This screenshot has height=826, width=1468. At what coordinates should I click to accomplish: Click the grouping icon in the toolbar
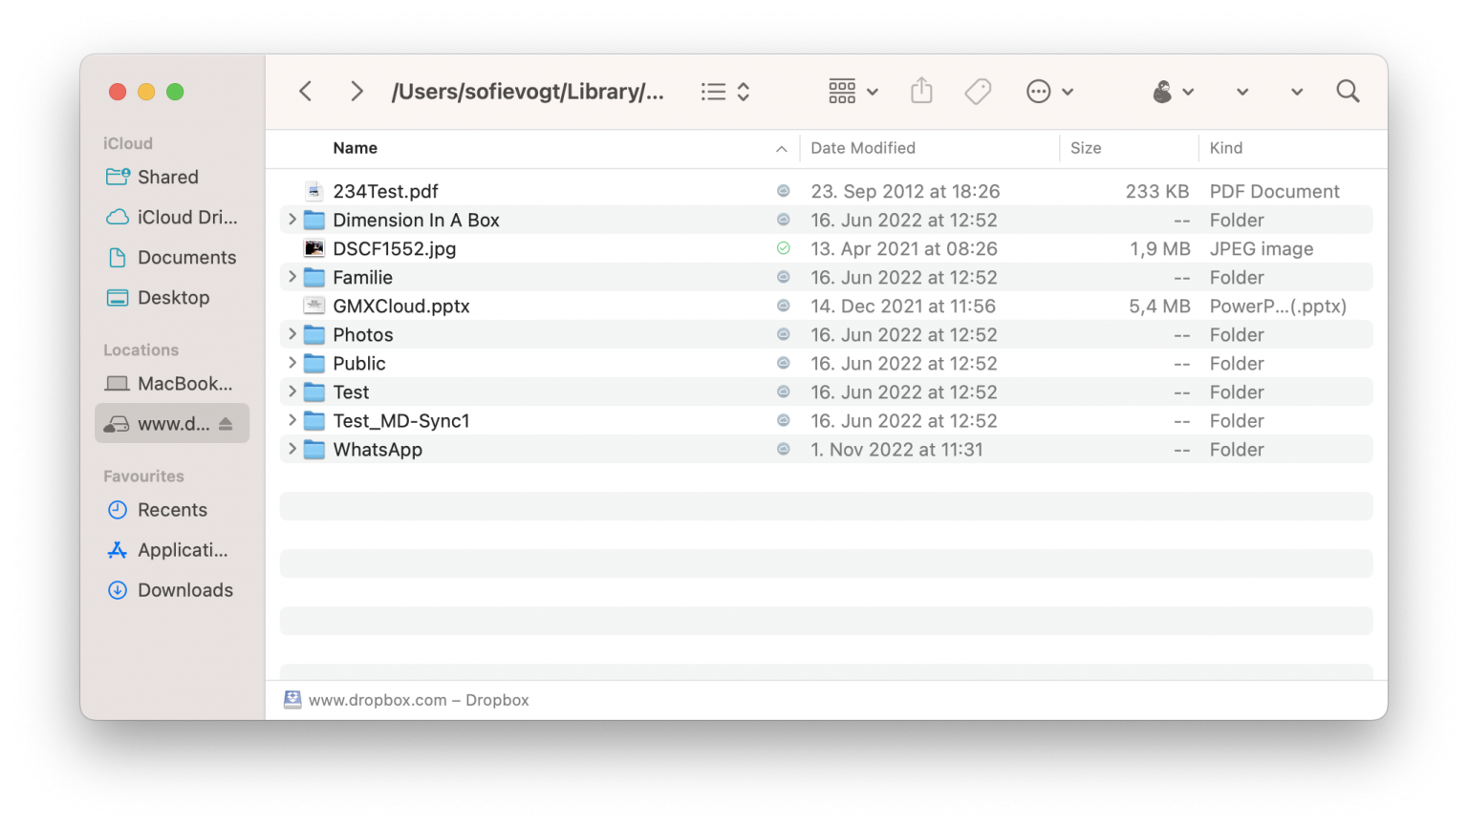tap(841, 91)
